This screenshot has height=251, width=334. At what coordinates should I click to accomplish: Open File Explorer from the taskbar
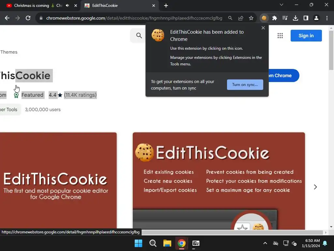(x=167, y=243)
